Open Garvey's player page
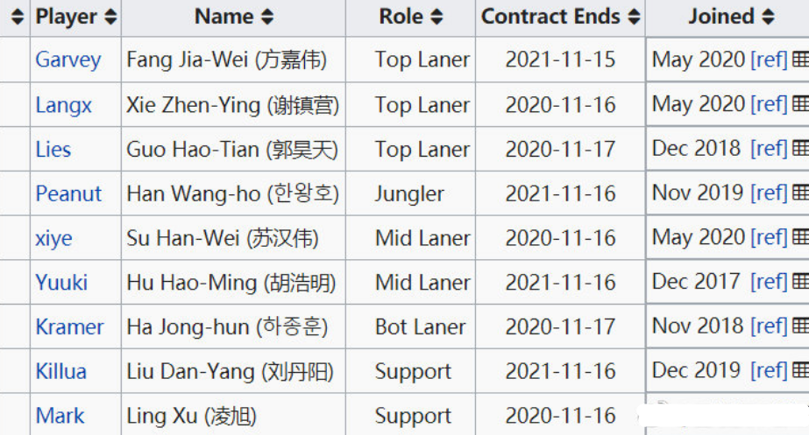 tap(68, 60)
